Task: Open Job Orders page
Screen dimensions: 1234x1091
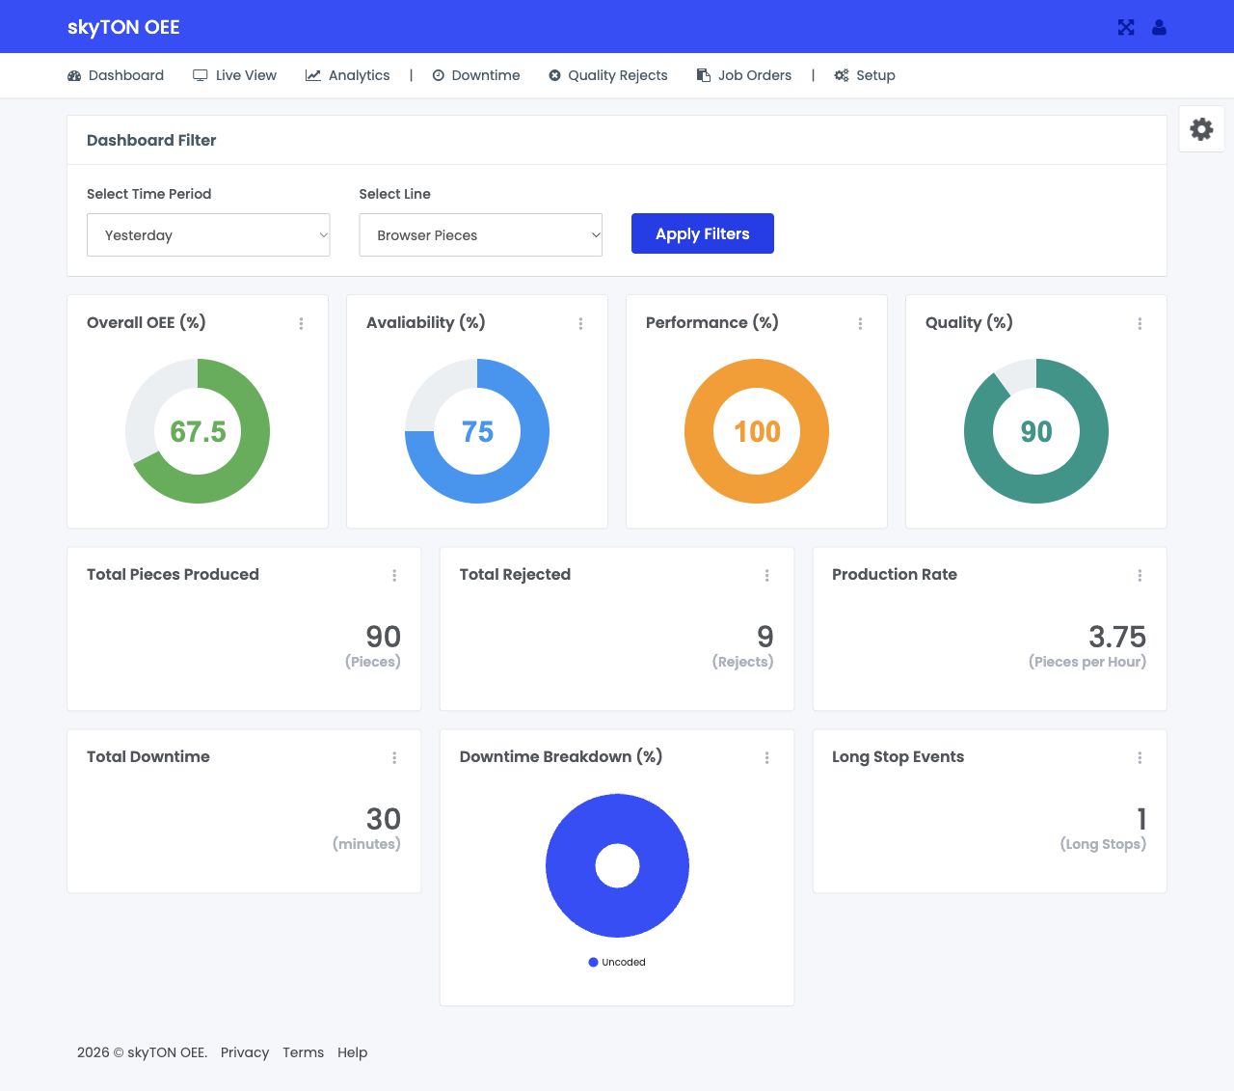Action: [x=744, y=75]
